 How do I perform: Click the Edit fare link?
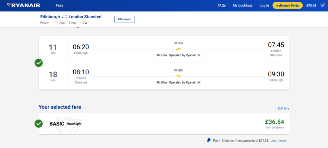284,108
